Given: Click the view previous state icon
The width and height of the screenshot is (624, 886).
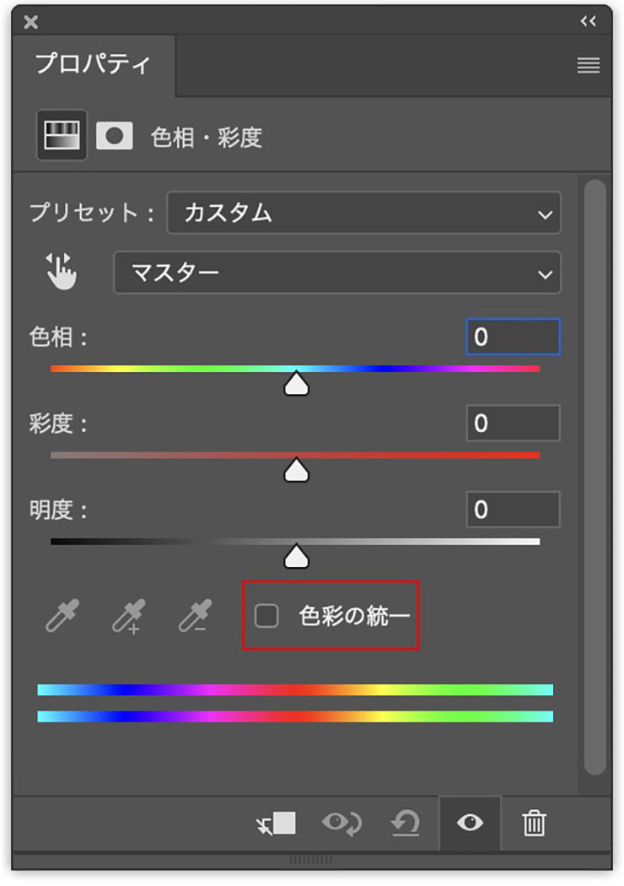Looking at the screenshot, I should [342, 823].
